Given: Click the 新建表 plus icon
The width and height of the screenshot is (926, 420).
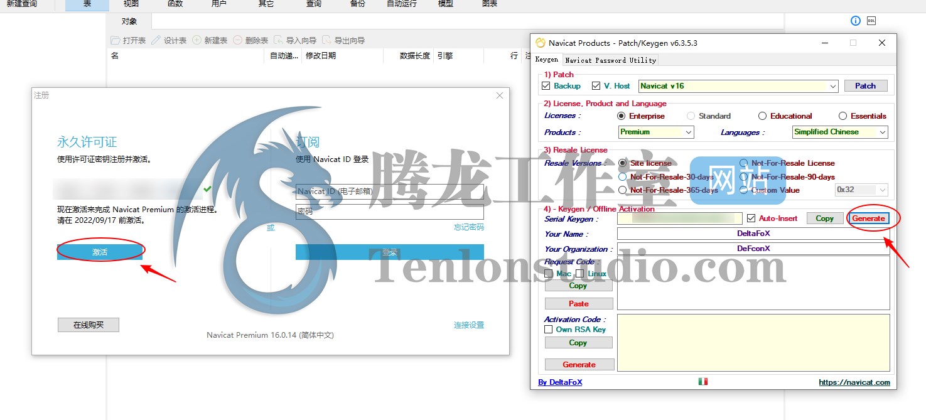Looking at the screenshot, I should tap(197, 40).
